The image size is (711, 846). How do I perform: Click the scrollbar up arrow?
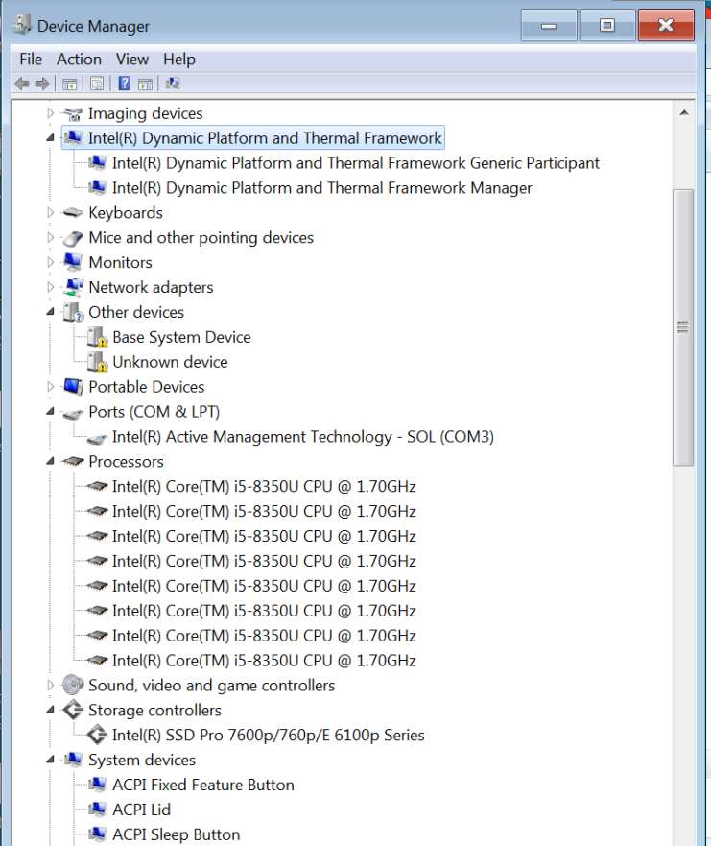[x=683, y=112]
